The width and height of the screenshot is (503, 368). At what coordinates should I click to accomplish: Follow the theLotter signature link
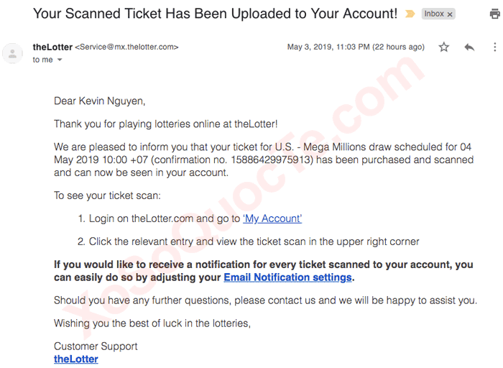point(76,359)
